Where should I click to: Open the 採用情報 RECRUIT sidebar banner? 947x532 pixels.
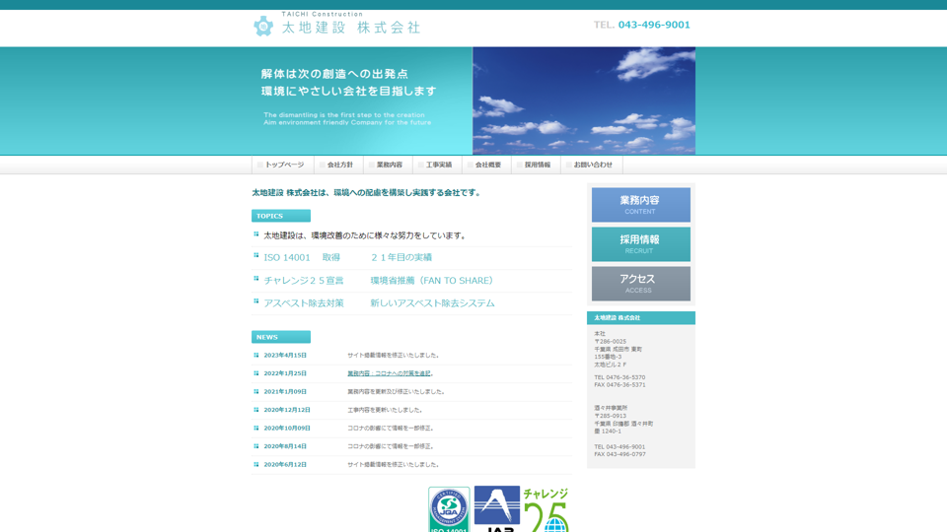point(640,244)
